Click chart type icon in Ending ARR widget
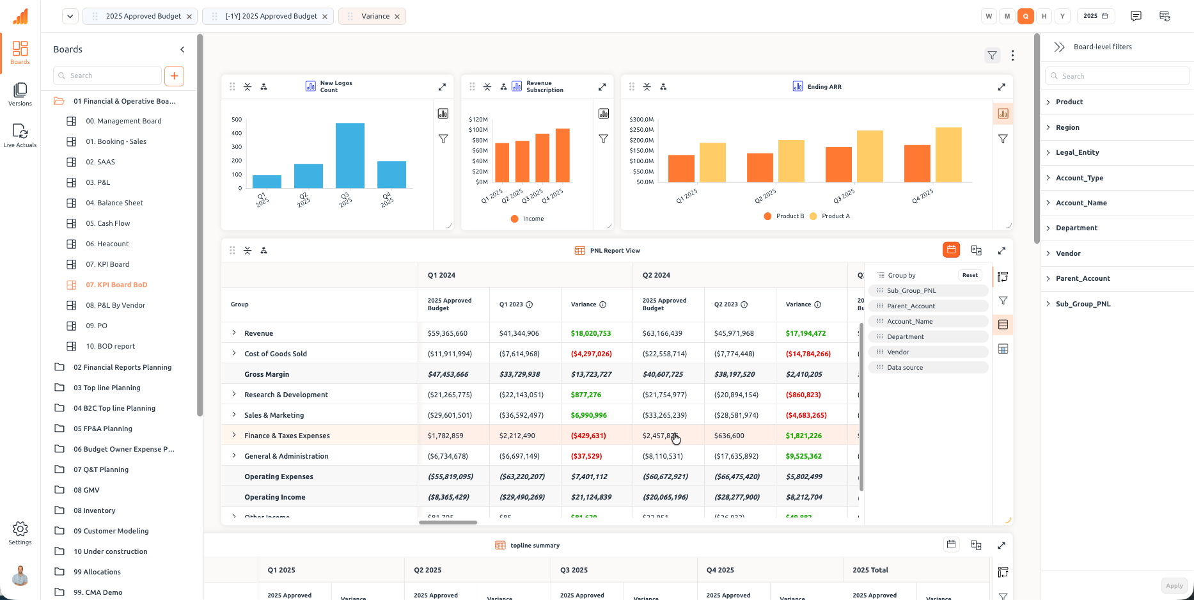Screen dimensions: 1194x600 pos(1003,114)
